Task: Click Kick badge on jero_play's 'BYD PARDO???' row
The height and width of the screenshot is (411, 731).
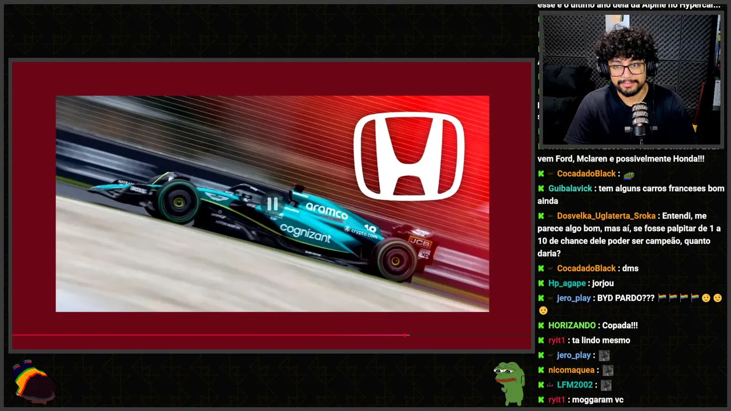Action: [x=541, y=298]
